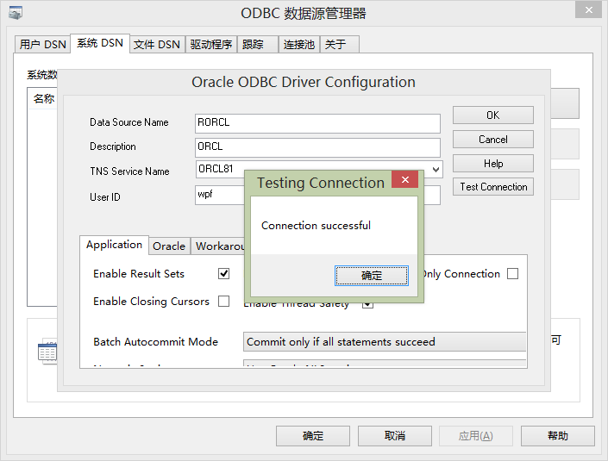Click the TNS Service Name label

click(129, 171)
